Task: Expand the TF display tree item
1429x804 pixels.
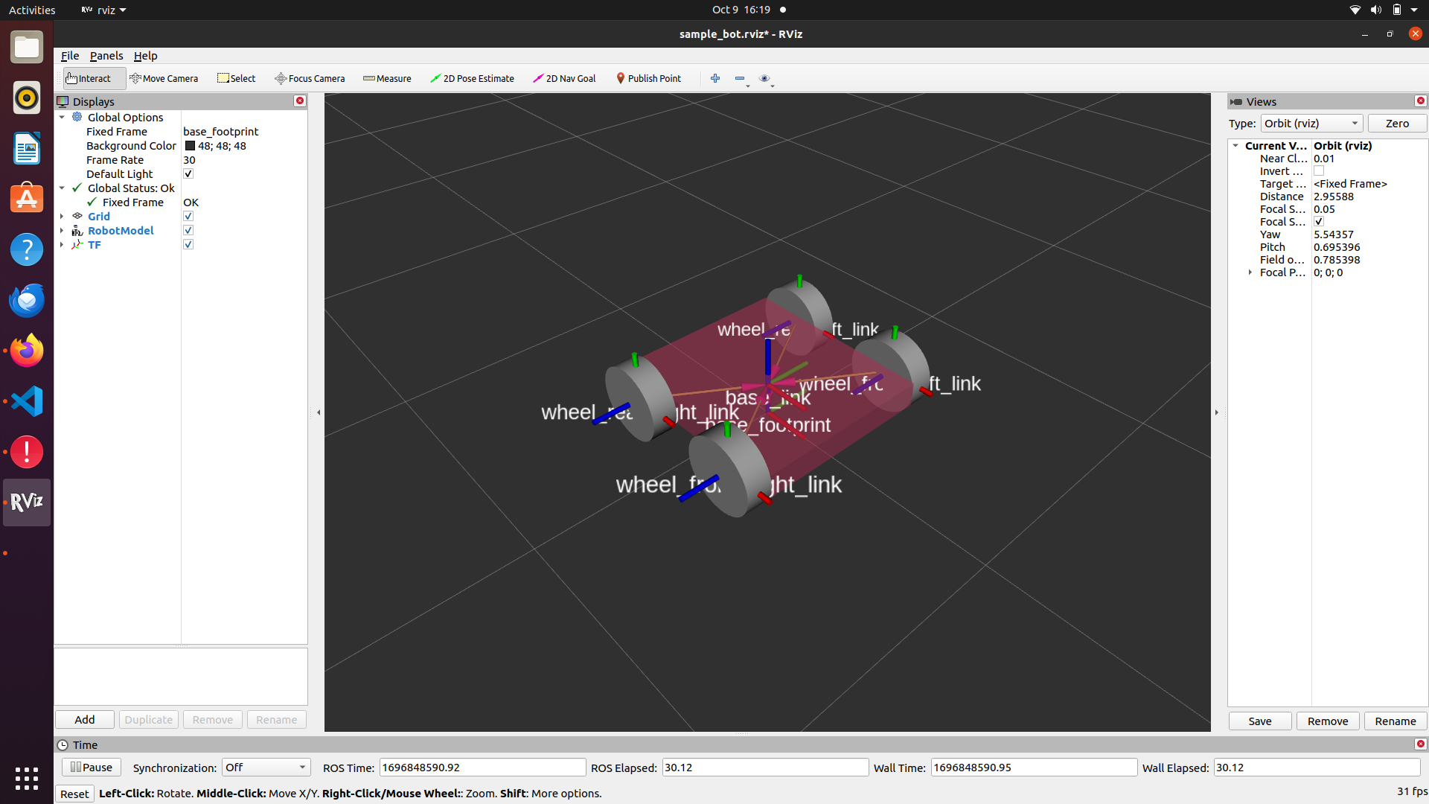Action: coord(62,244)
